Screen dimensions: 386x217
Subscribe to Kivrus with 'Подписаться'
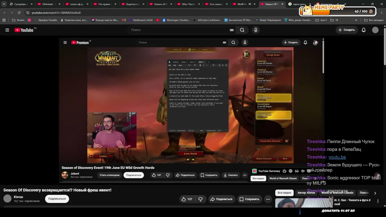[57, 199]
